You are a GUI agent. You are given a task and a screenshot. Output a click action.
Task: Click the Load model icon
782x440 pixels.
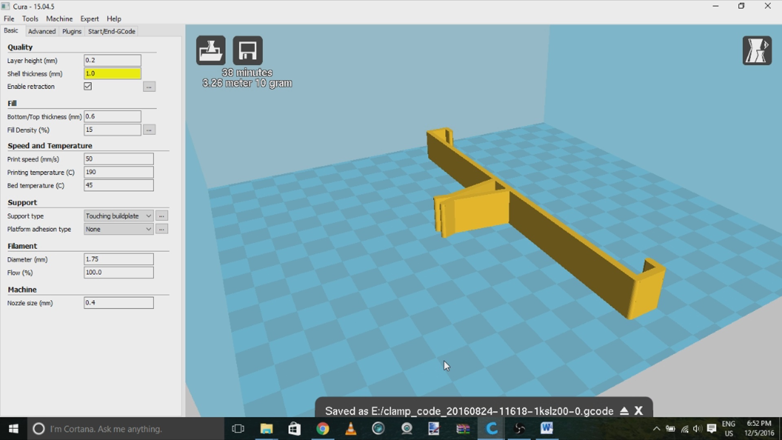coord(211,51)
